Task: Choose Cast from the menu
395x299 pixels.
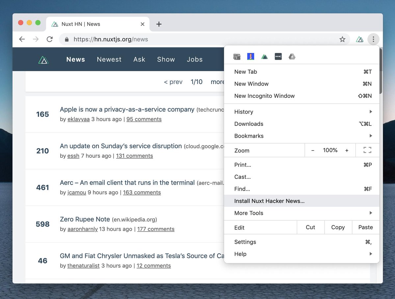Action: [x=302, y=177]
